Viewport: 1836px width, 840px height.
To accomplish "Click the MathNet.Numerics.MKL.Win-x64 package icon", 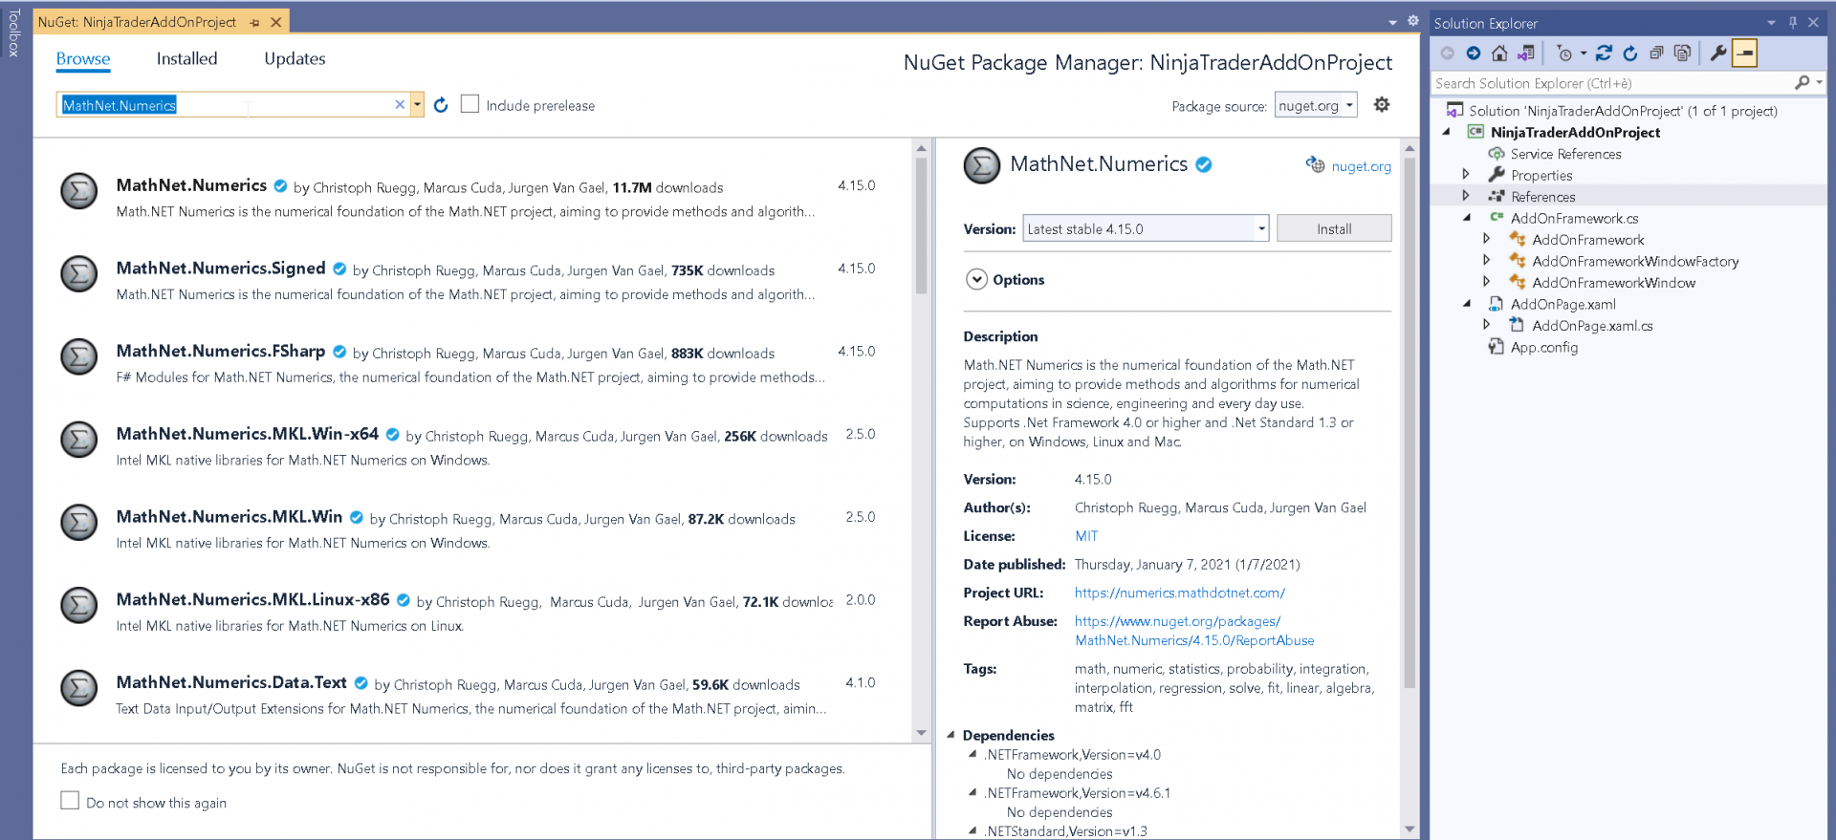I will 79,440.
